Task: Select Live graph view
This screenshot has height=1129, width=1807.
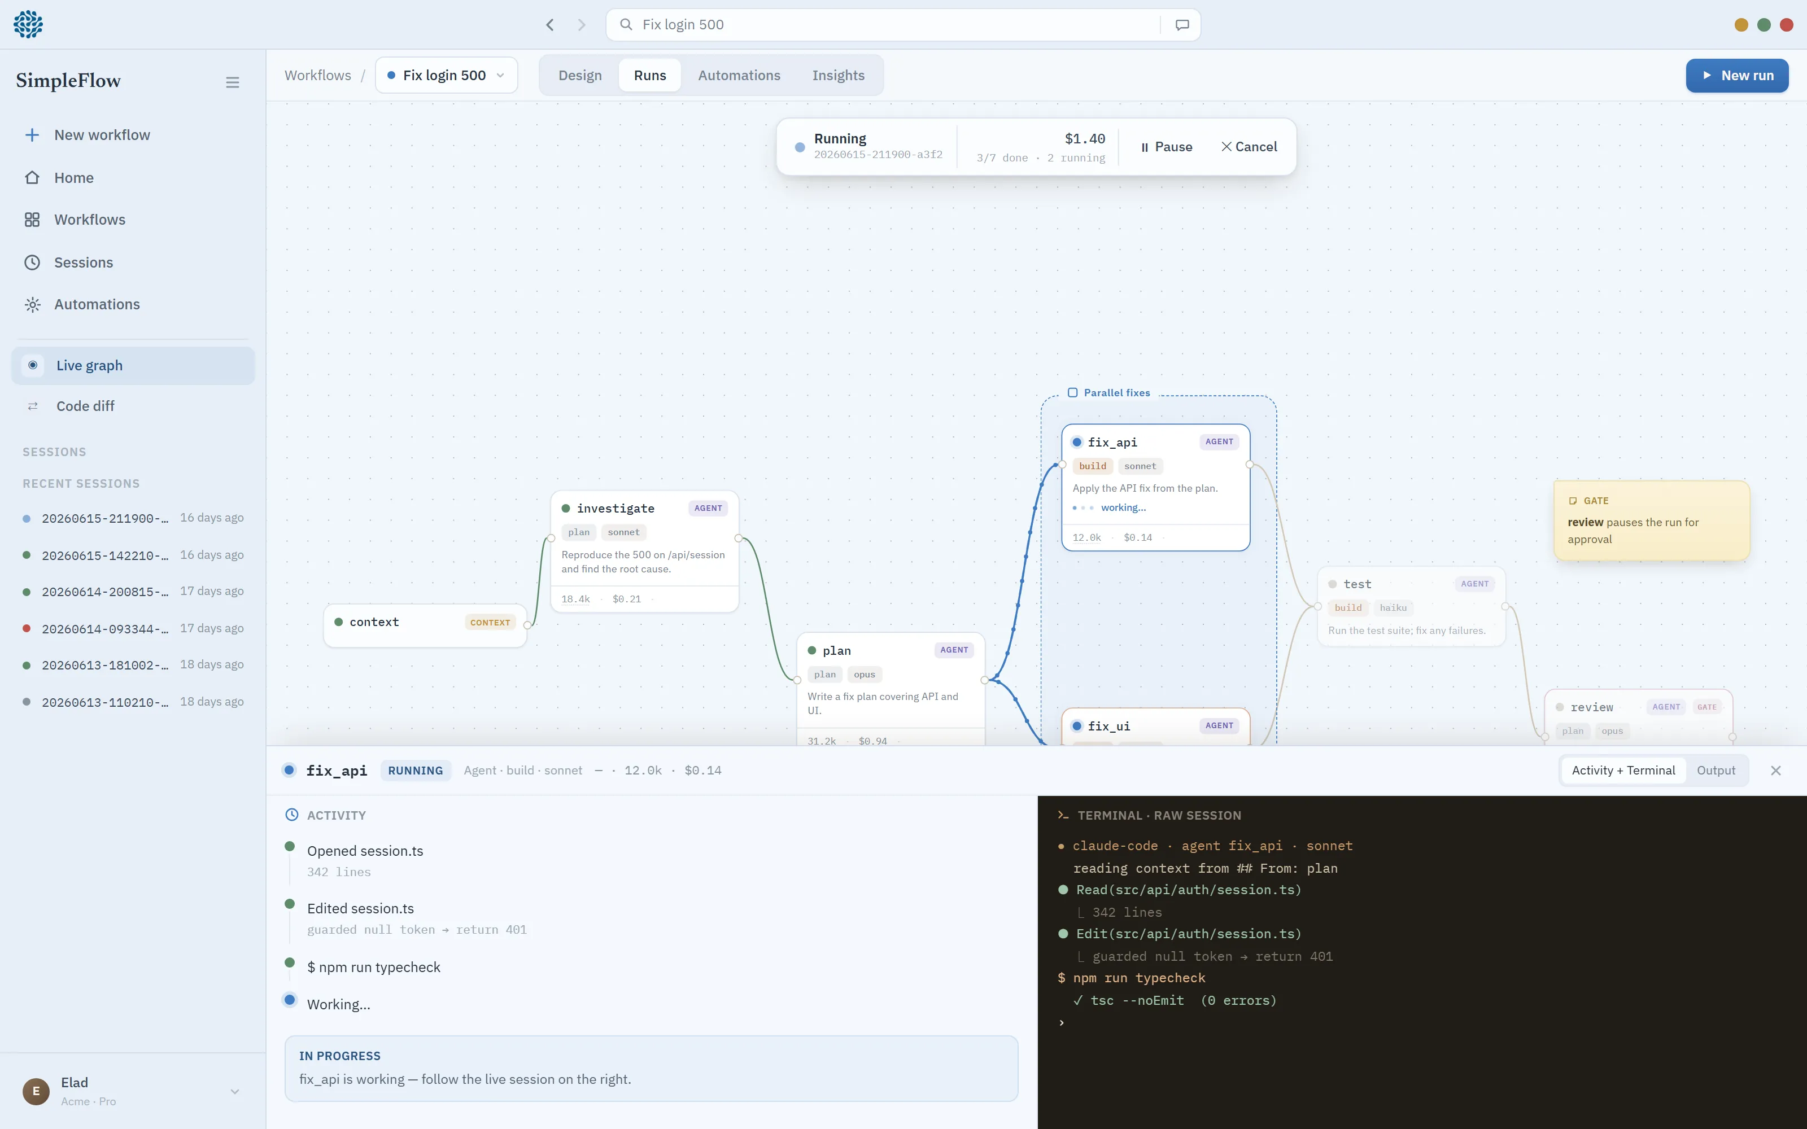Action: 133,365
